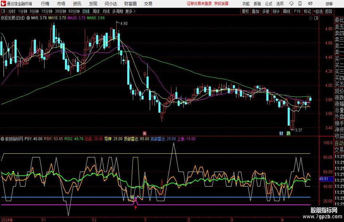Click +自选 to add to watchlist
This screenshot has width=344, height=222.
(318, 11)
